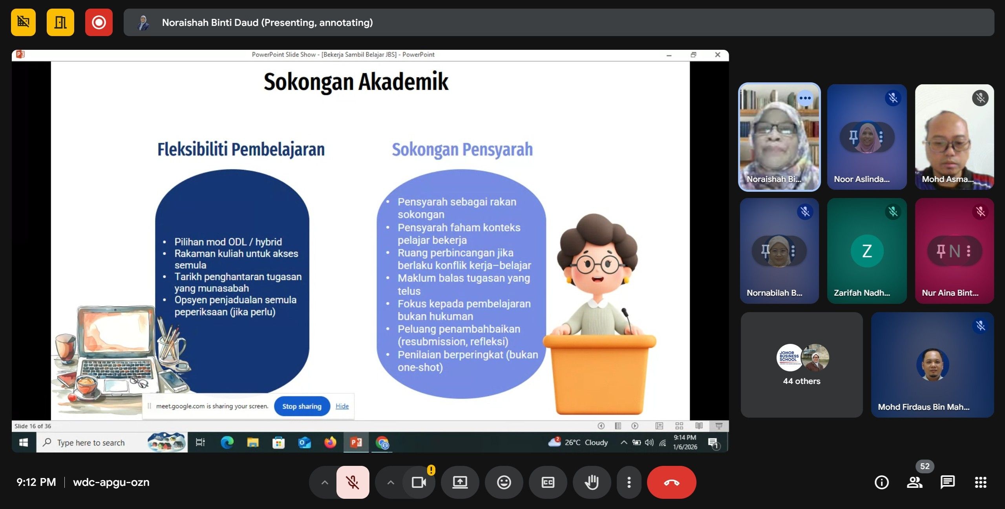This screenshot has height=509, width=1005.
Task: Open the people panel showing 52
Action: point(914,482)
